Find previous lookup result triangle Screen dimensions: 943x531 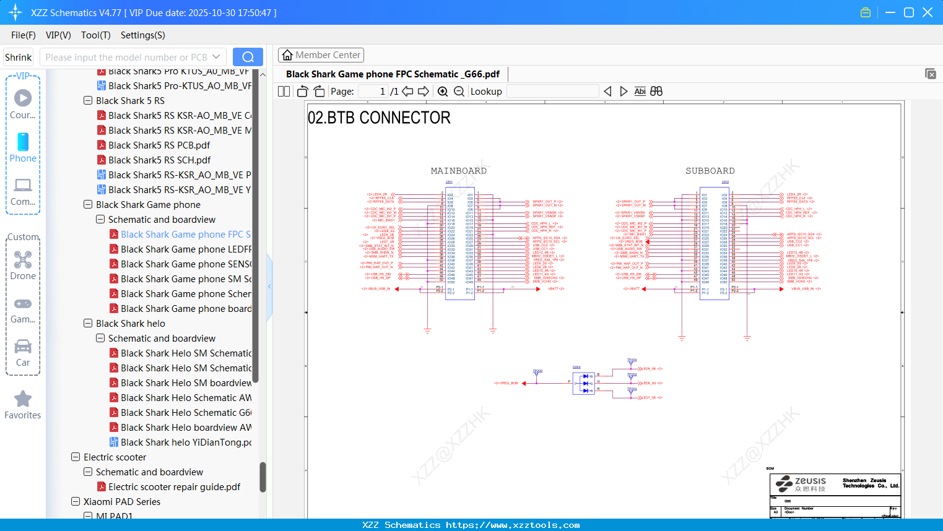[607, 92]
